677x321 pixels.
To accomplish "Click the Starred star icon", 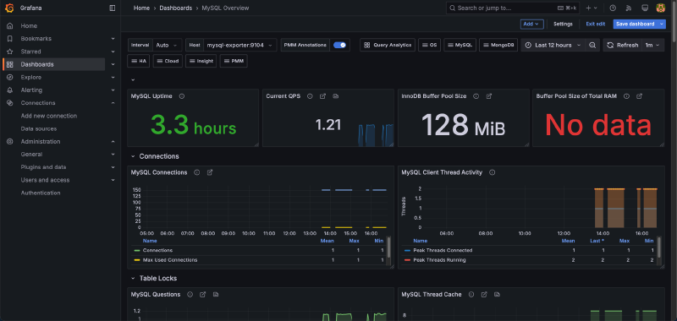I will tap(9, 52).
